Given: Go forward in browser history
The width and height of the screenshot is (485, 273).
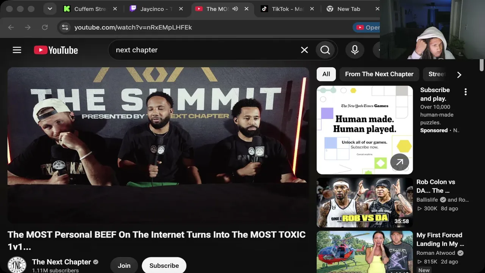Looking at the screenshot, I should point(28,27).
